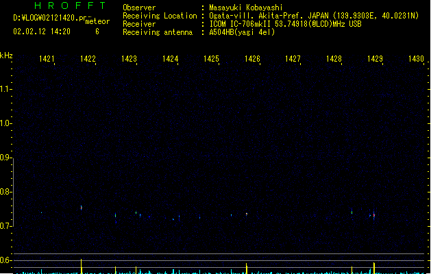Click time axis marker 1425
Screen dimensions: 431x274
point(211,59)
